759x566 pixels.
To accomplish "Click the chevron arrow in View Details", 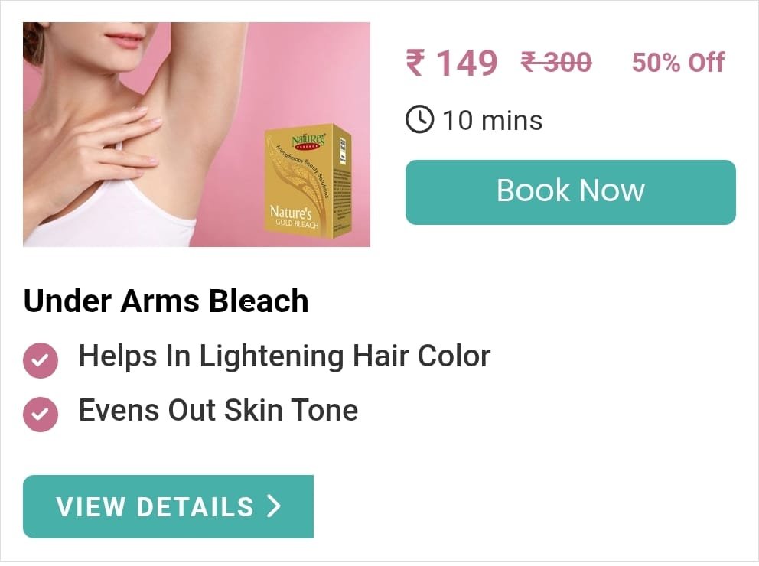I will point(275,506).
